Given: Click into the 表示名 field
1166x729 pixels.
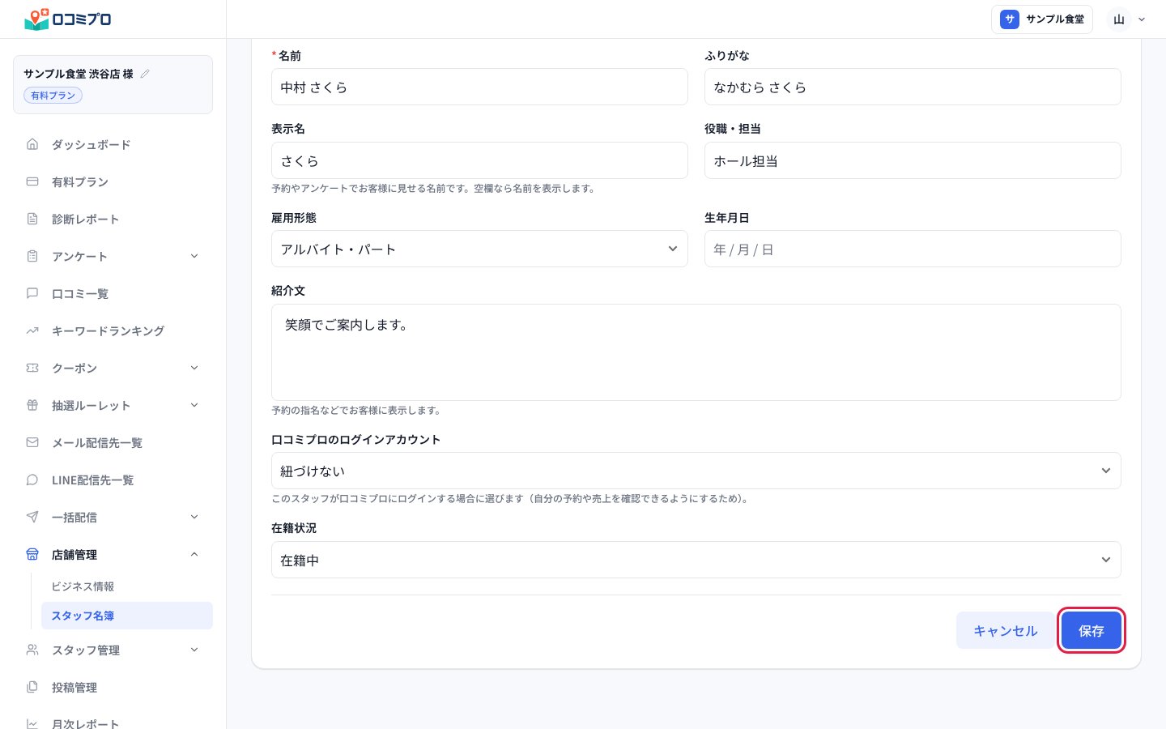Looking at the screenshot, I should [x=479, y=160].
